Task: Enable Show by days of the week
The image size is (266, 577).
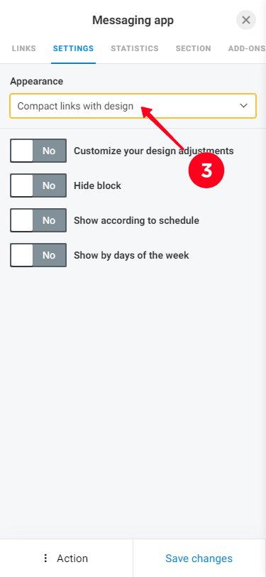Action: point(38,255)
